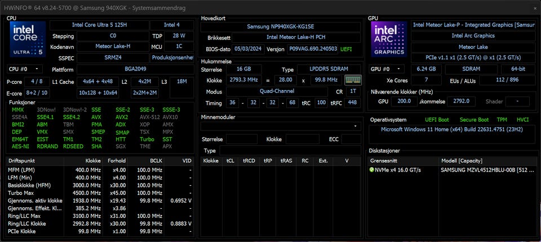Click the Intel Arc Graphics name field

tap(473, 35)
